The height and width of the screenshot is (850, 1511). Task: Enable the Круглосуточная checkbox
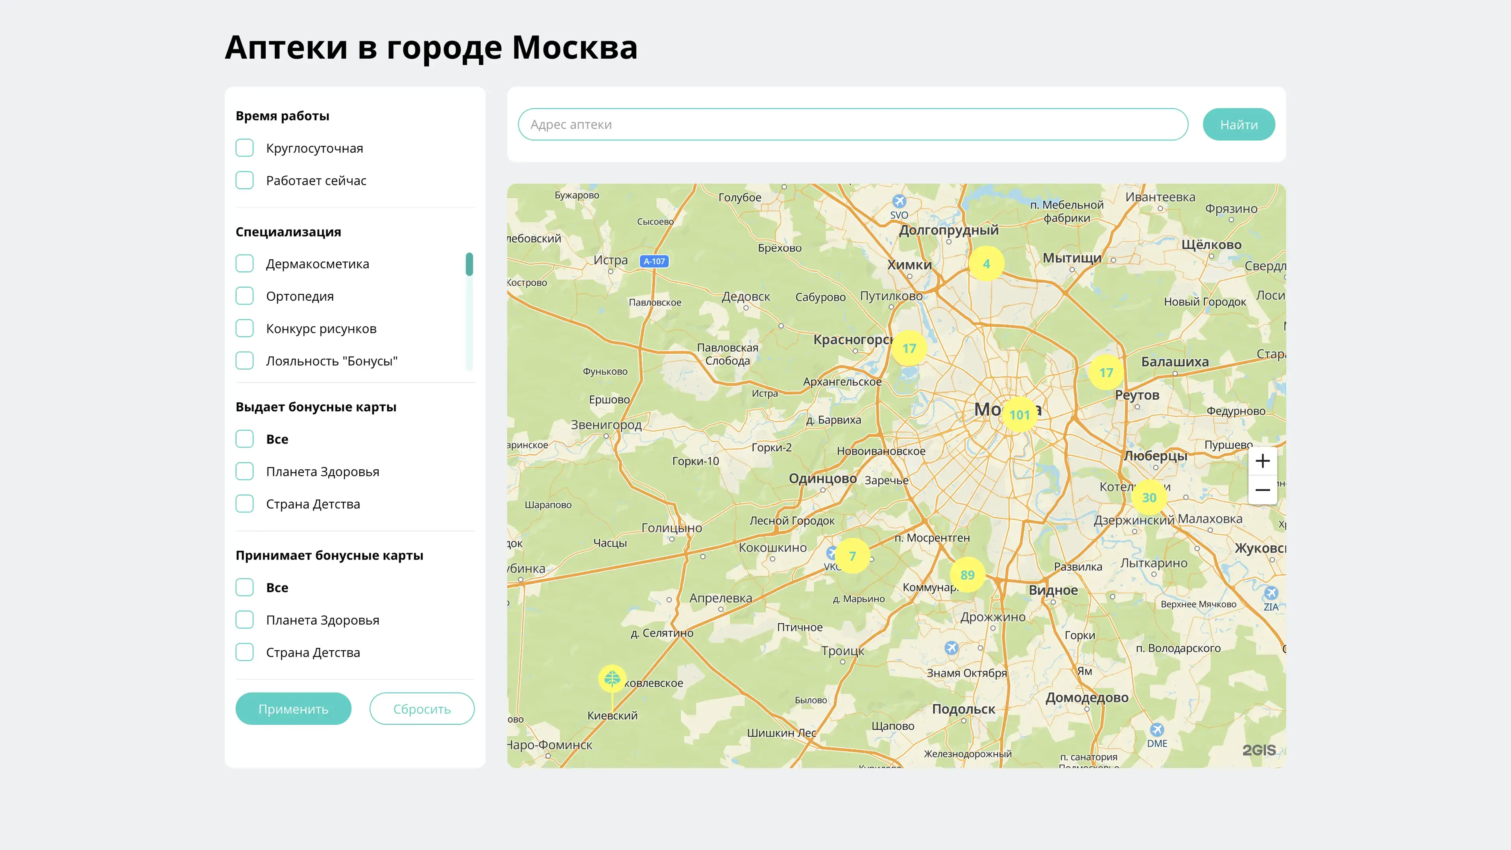point(245,148)
